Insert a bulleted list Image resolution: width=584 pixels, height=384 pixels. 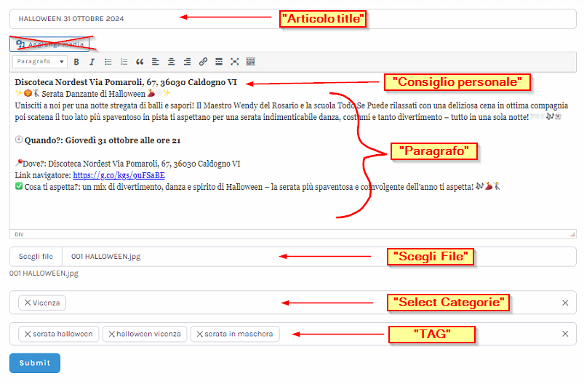(108, 62)
